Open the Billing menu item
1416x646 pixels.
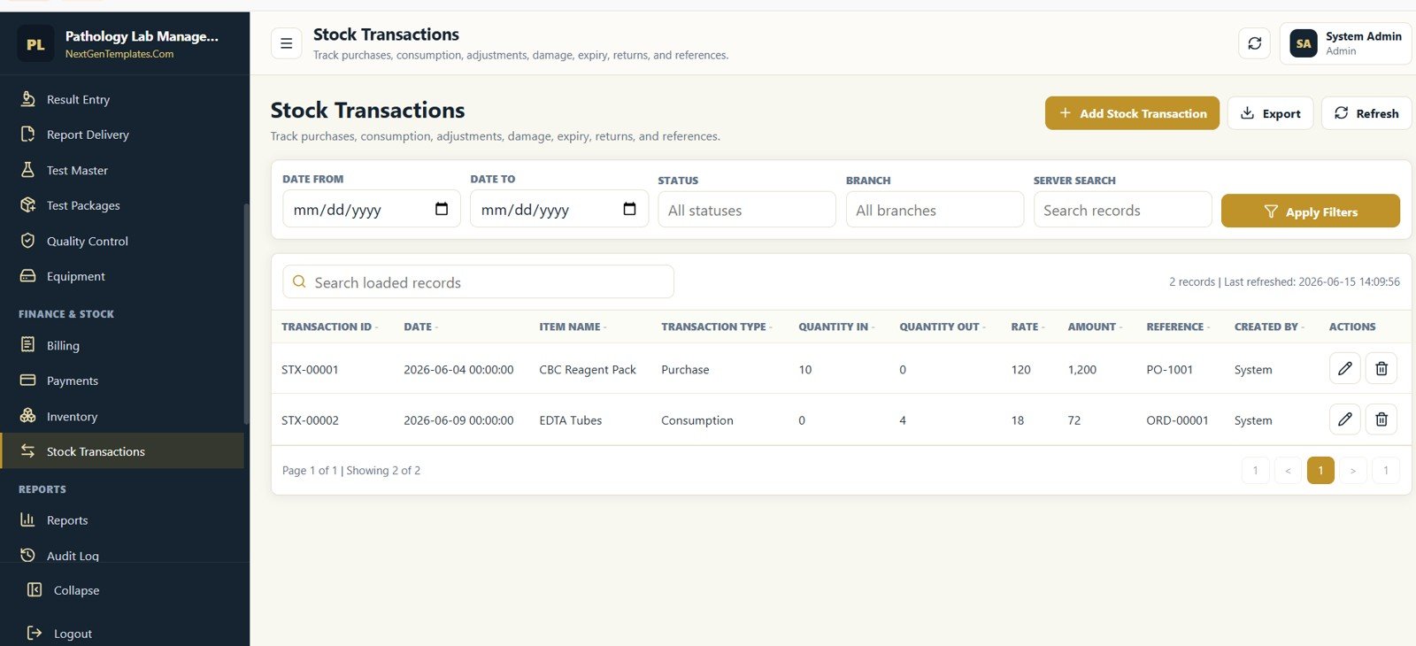click(124, 345)
